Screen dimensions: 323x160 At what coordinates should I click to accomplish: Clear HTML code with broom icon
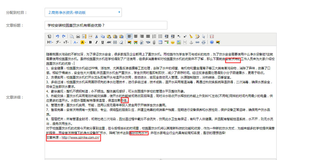pyautogui.click(x=191, y=36)
